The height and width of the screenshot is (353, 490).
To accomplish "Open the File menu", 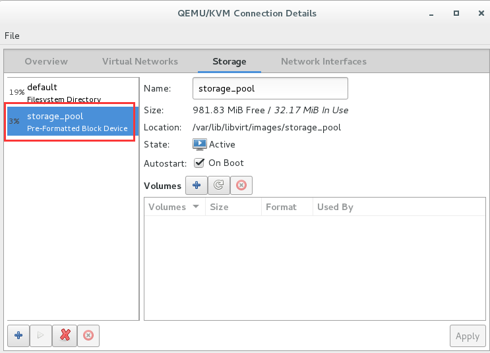I will coord(12,36).
